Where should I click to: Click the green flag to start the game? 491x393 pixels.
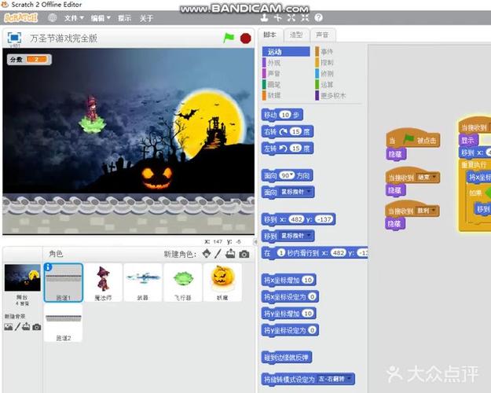229,38
